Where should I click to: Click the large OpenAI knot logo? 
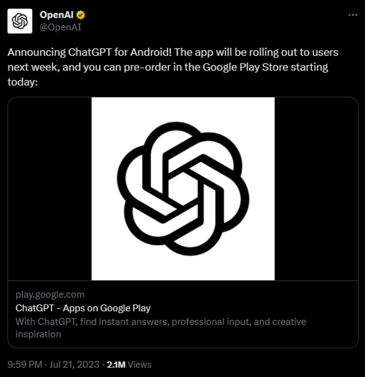pyautogui.click(x=183, y=188)
